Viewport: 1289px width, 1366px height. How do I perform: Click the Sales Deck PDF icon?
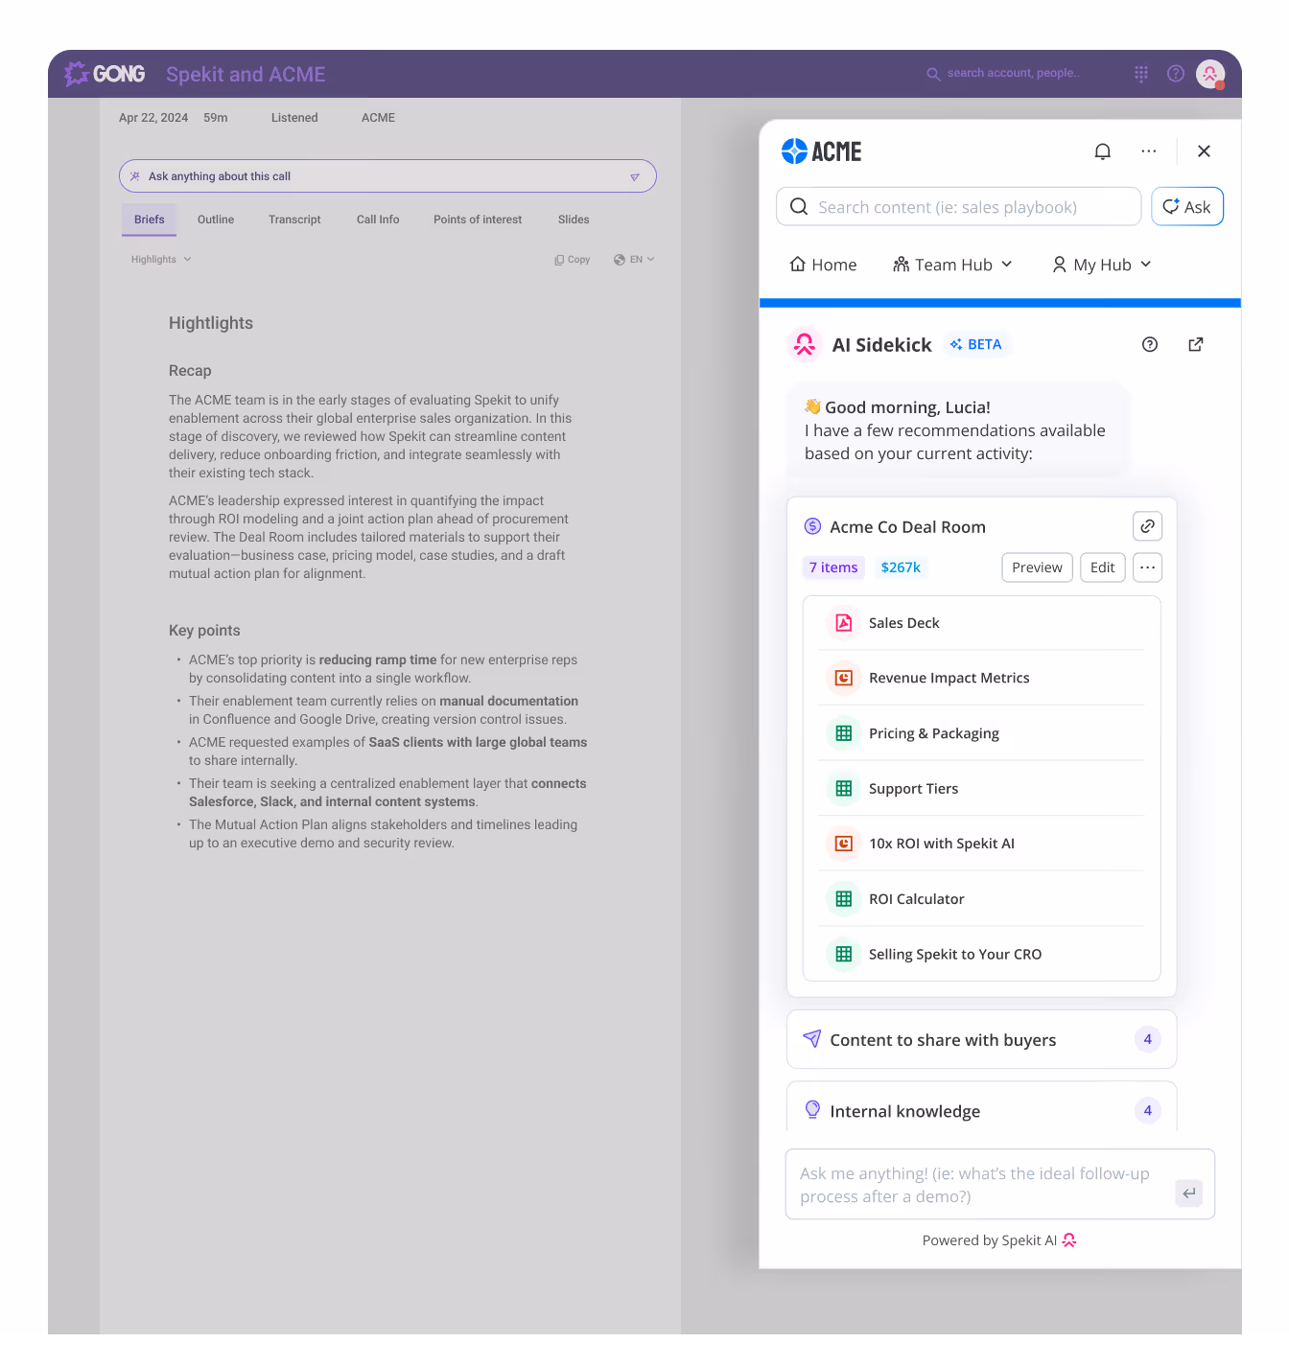(x=844, y=623)
